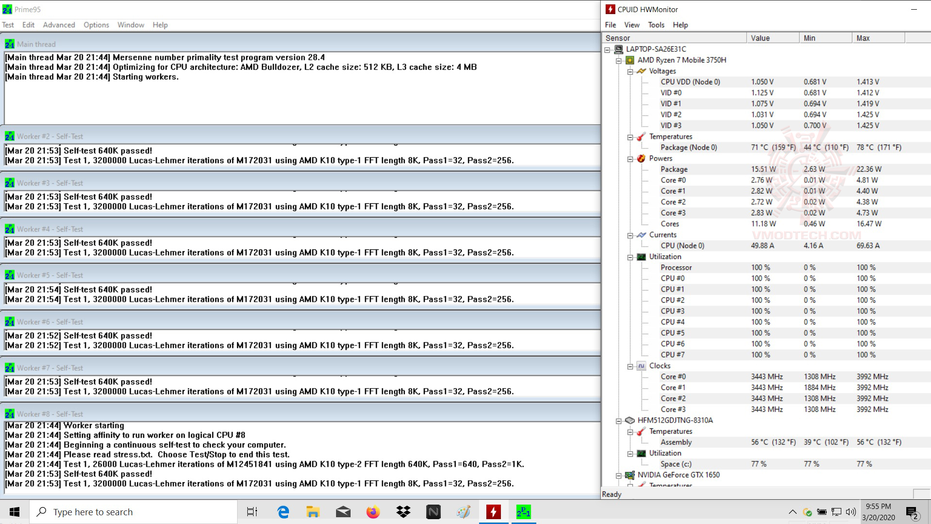
Task: Click the Task View icon
Action: coord(252,512)
